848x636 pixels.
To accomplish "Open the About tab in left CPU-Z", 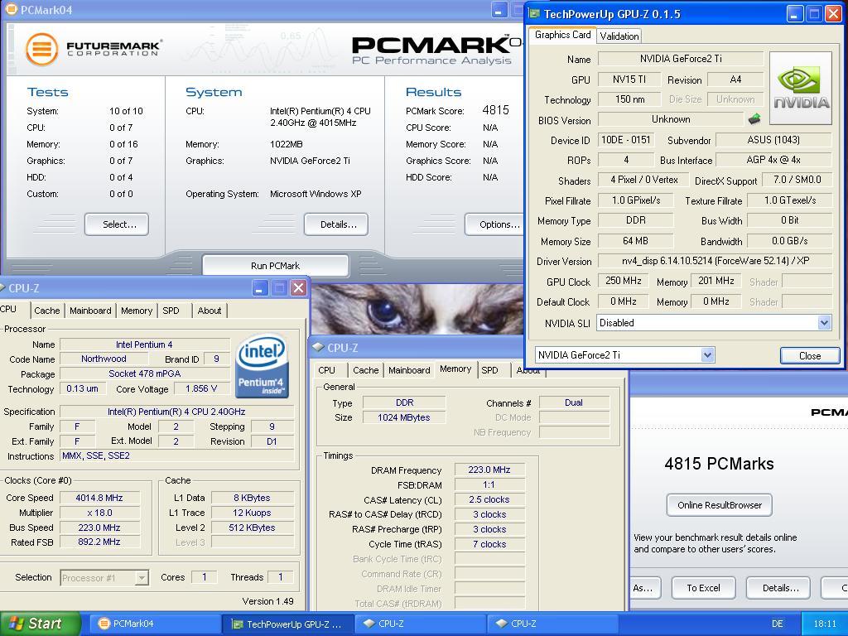I will (210, 311).
